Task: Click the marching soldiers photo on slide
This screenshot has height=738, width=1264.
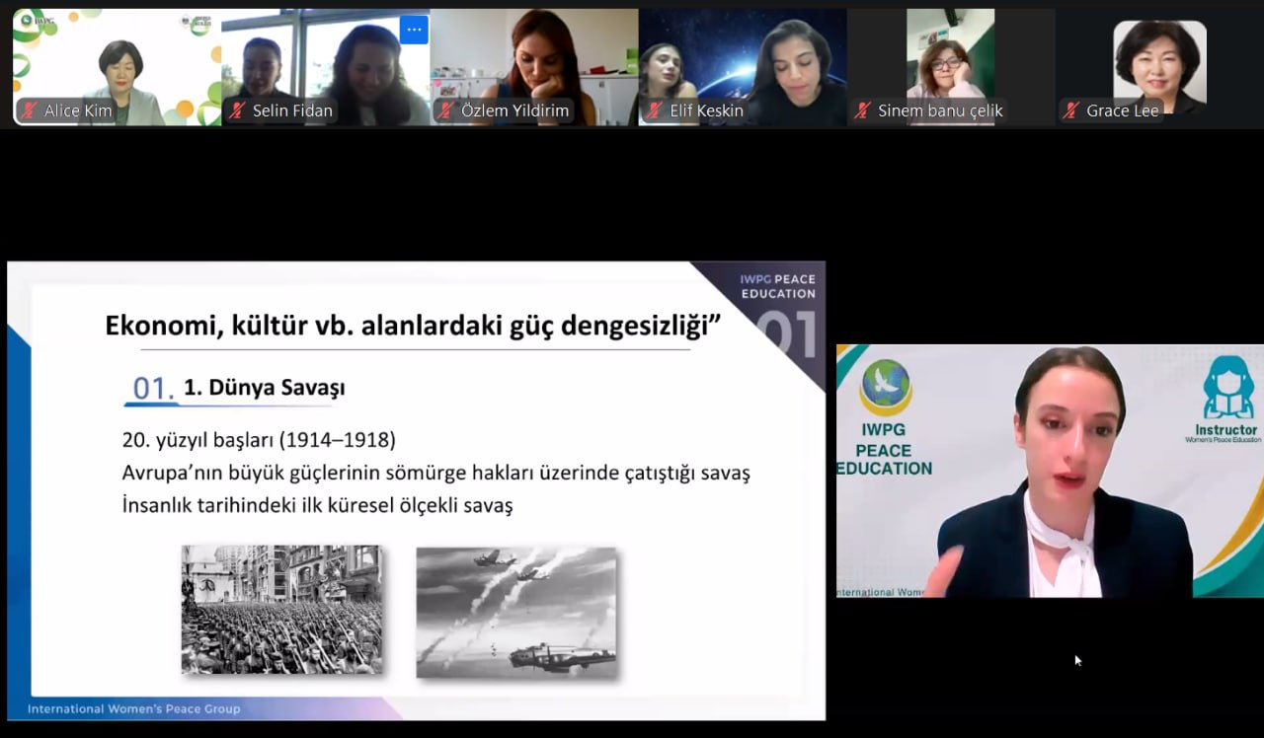Action: [281, 610]
